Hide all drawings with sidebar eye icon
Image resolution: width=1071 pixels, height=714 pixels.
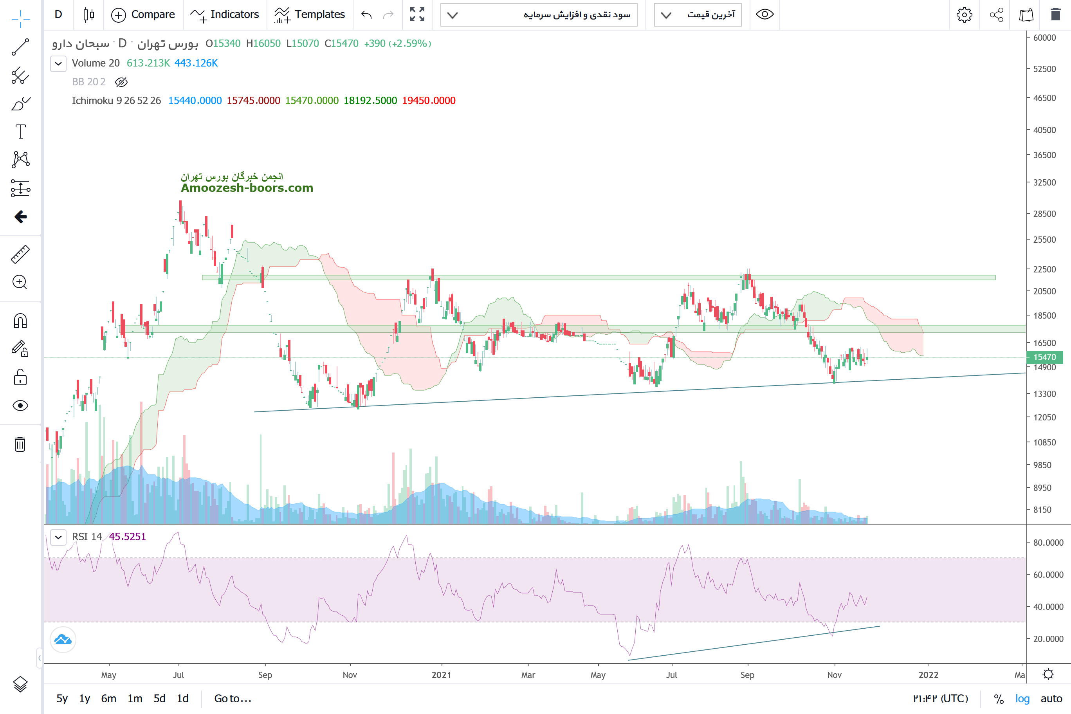click(x=20, y=405)
